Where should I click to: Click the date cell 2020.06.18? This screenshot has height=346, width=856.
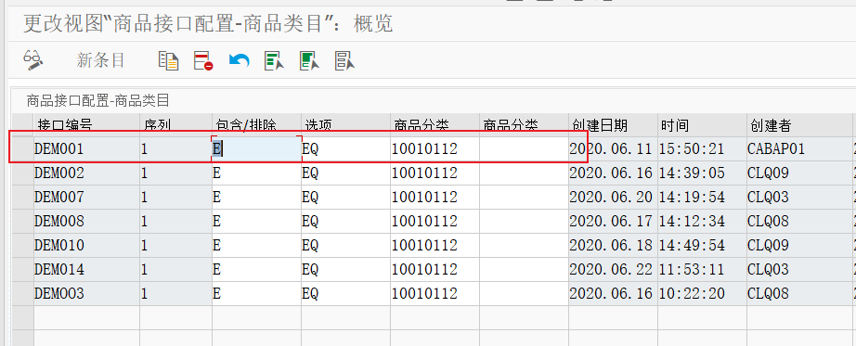(613, 245)
